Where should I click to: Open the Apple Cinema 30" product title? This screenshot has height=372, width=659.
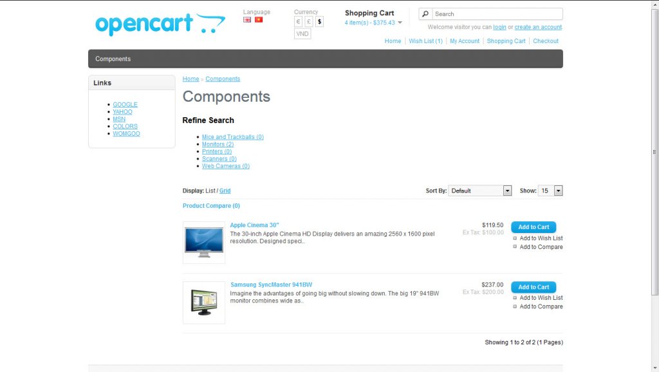pyautogui.click(x=254, y=225)
